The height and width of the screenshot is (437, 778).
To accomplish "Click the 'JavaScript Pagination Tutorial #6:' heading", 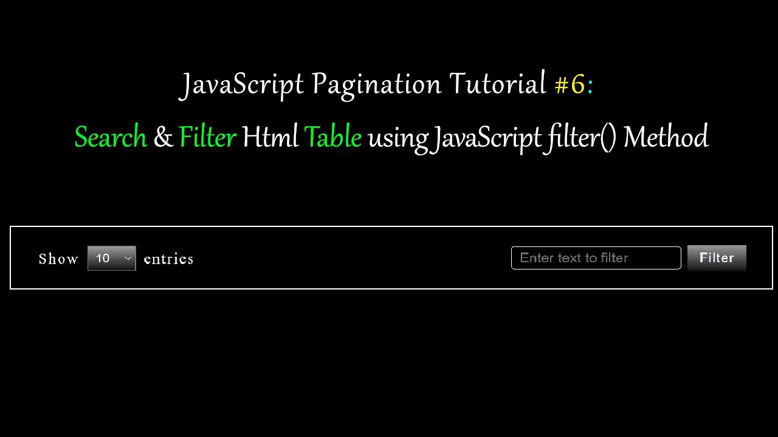I will click(386, 84).
